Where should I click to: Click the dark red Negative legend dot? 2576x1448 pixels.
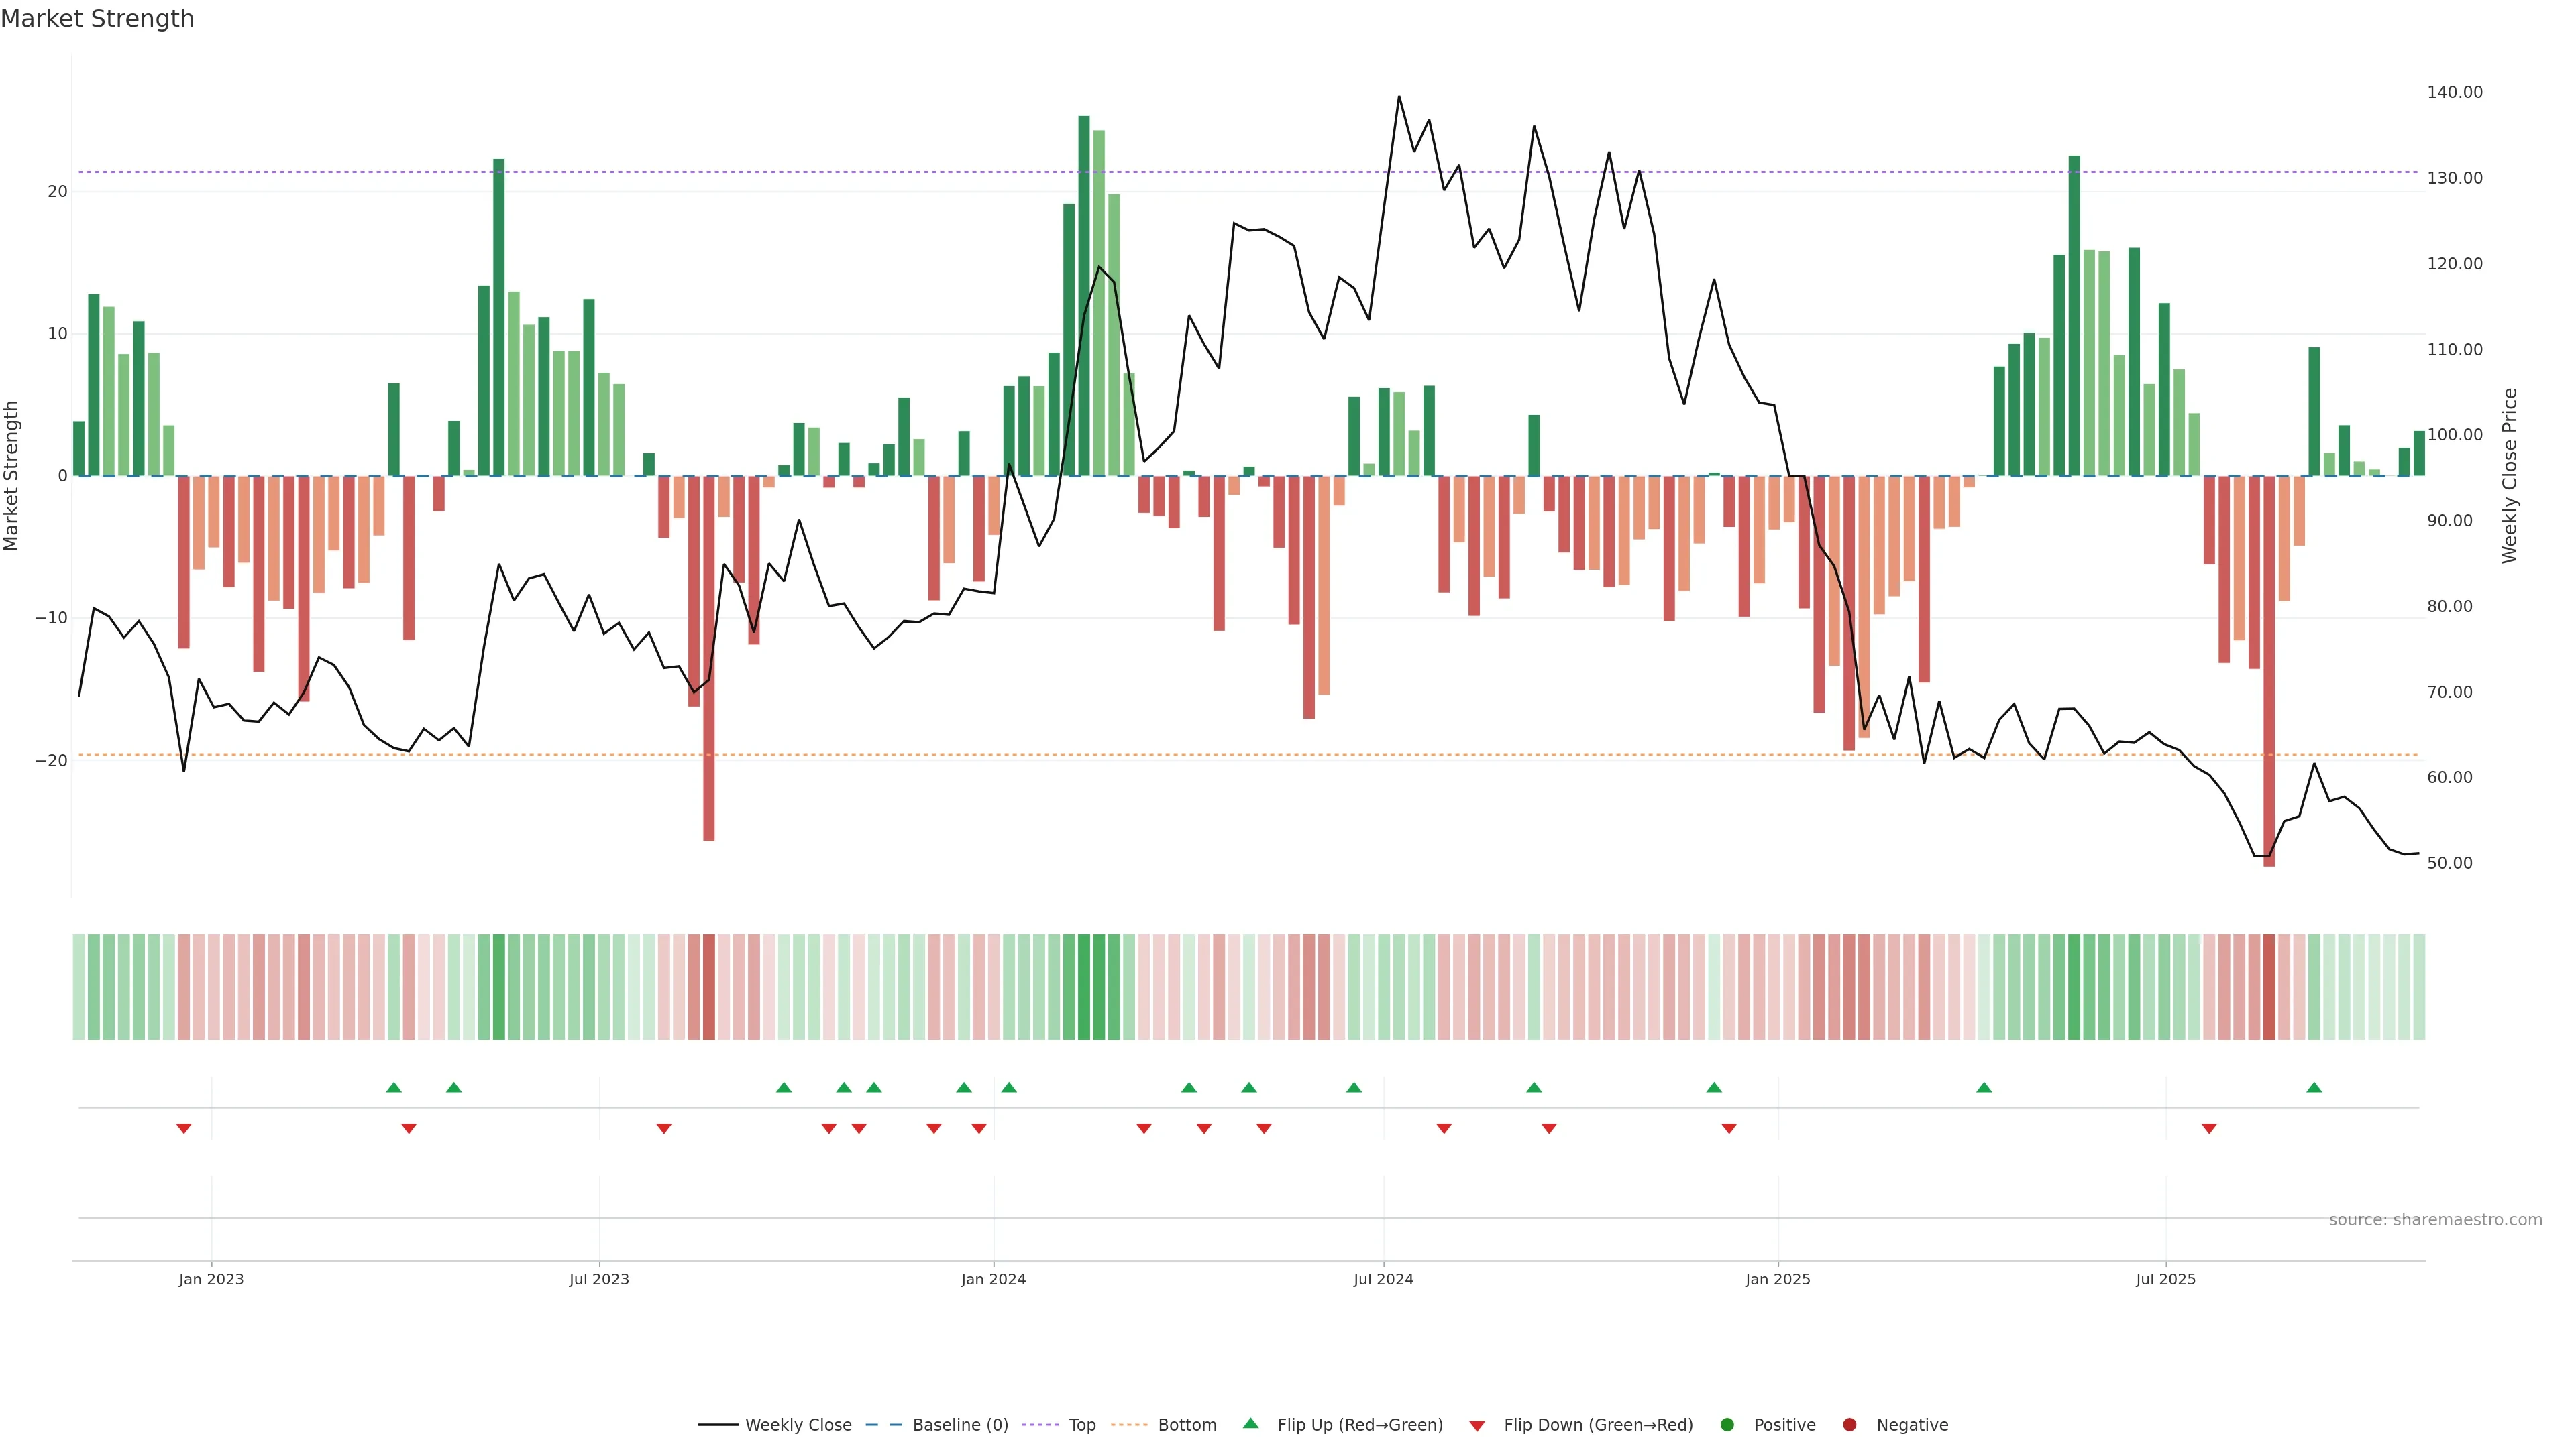point(1849,1425)
